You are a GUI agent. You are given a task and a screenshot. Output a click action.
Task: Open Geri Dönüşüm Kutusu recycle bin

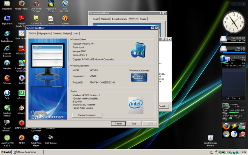click(x=210, y=140)
